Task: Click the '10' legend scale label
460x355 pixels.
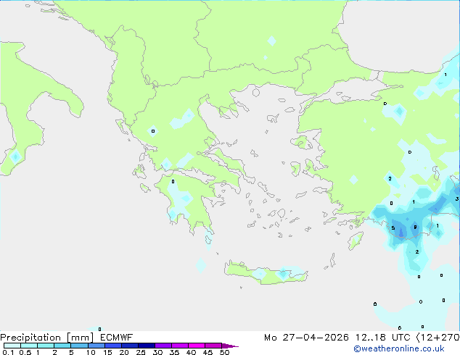Action: click(91, 352)
